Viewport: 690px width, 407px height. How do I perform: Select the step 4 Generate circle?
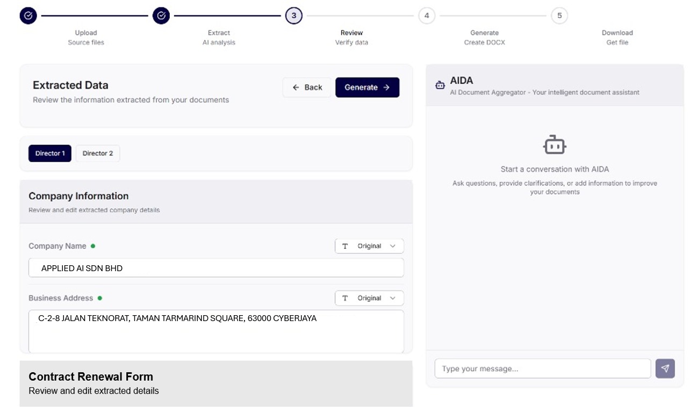click(x=427, y=16)
